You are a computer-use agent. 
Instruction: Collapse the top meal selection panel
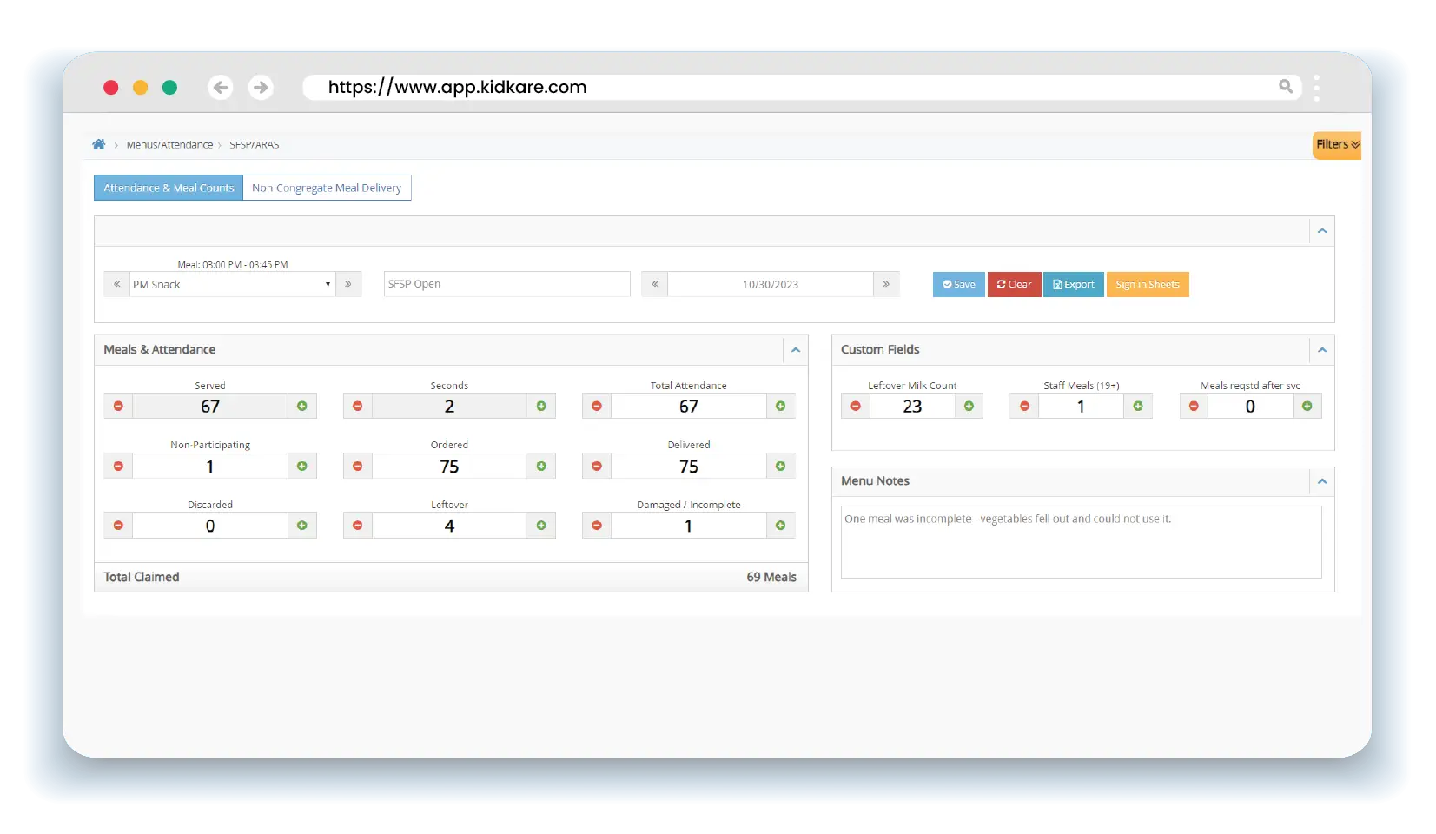(1322, 231)
